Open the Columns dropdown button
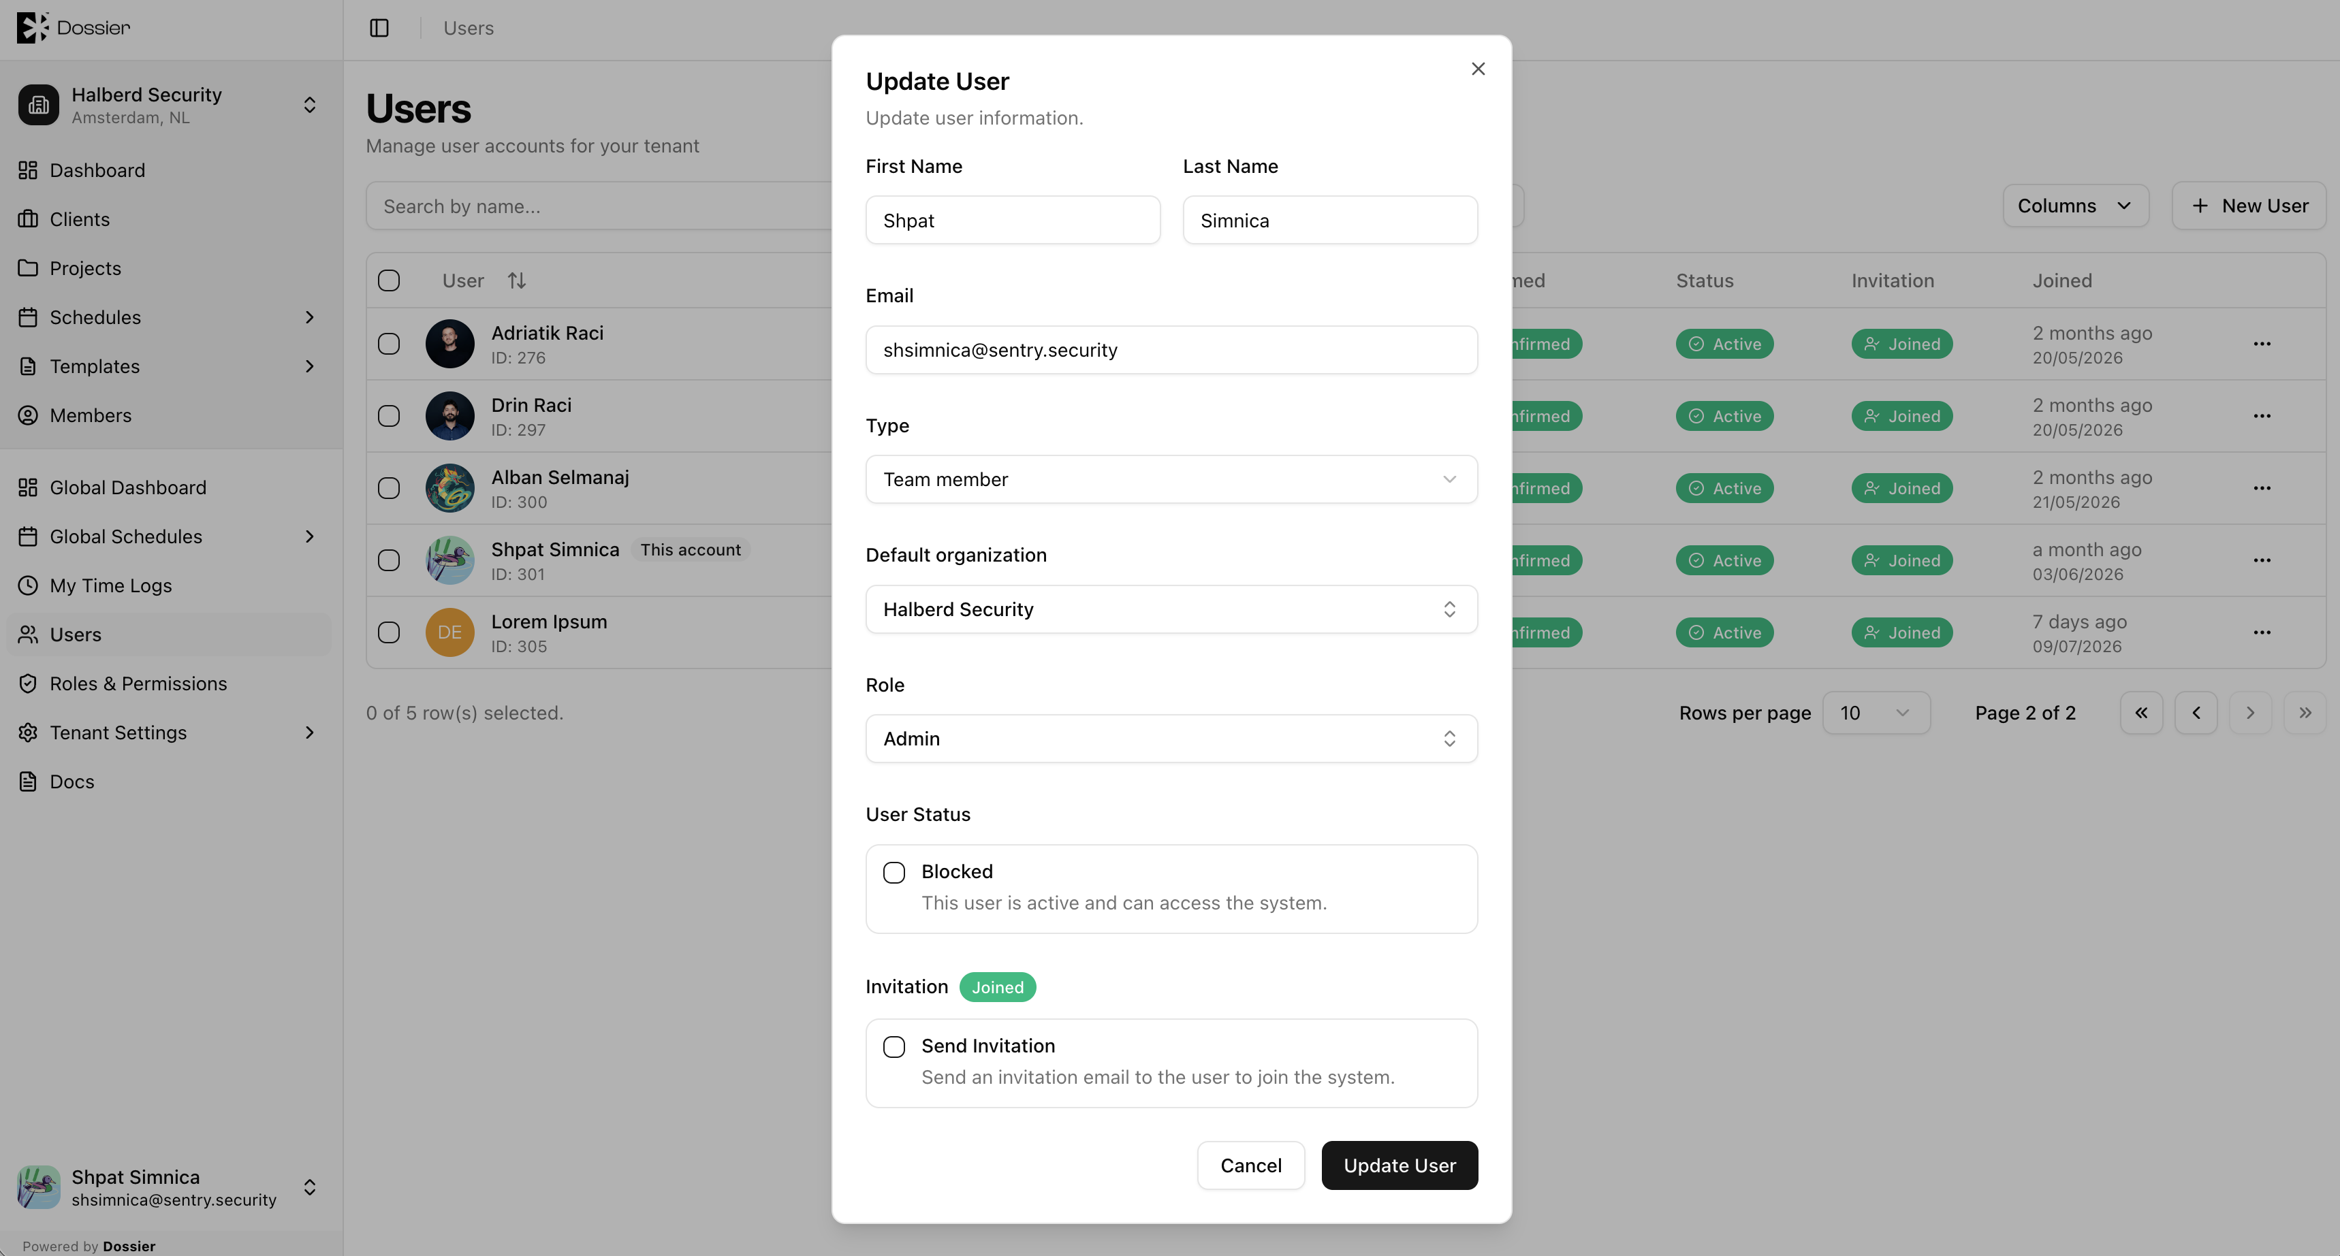 point(2076,206)
